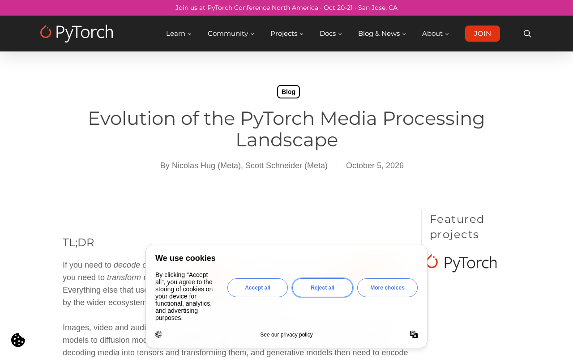Click the author byline Nicolas Hug (Meta)

pyautogui.click(x=206, y=166)
